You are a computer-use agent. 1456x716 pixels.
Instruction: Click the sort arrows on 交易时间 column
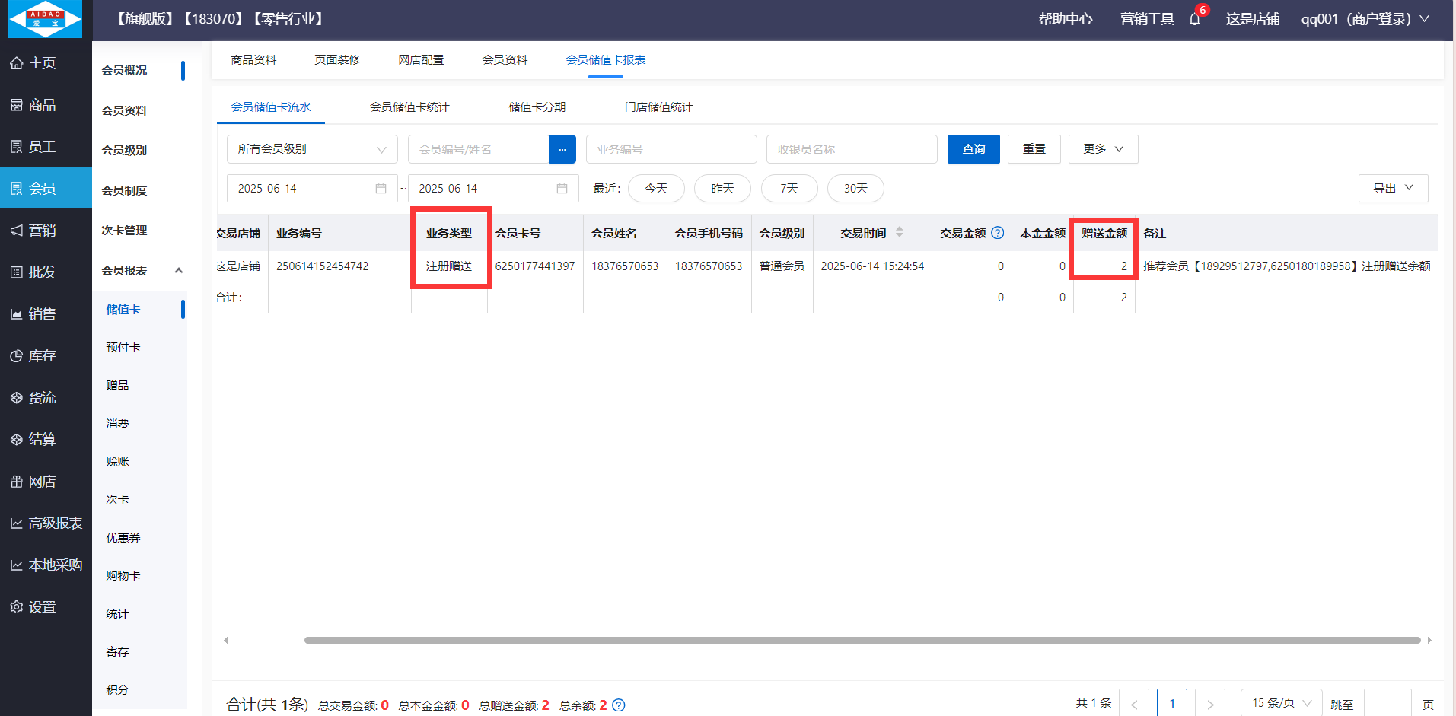click(x=899, y=233)
